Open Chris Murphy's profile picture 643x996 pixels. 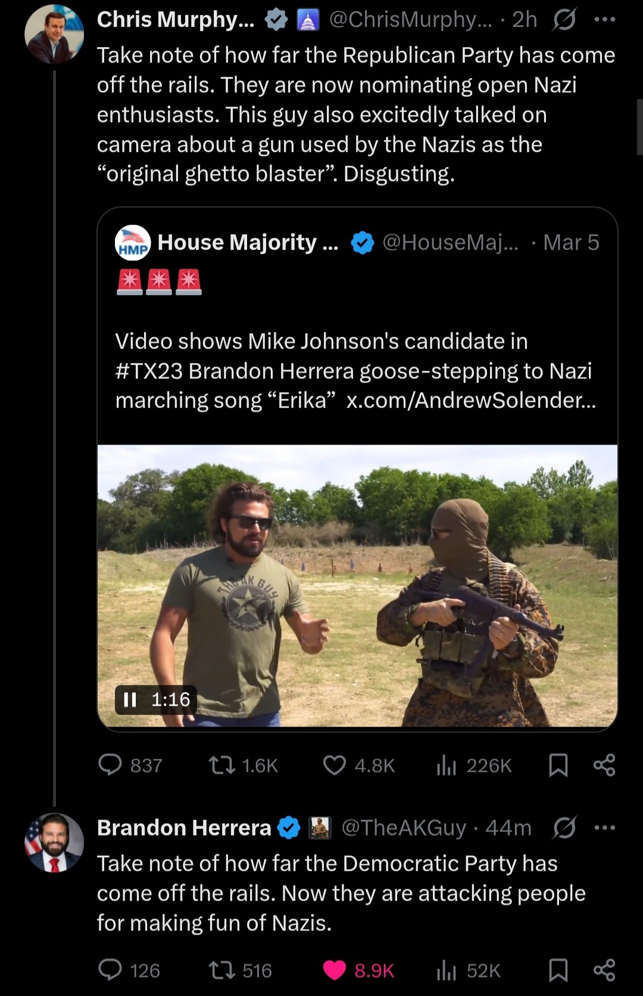tap(54, 35)
